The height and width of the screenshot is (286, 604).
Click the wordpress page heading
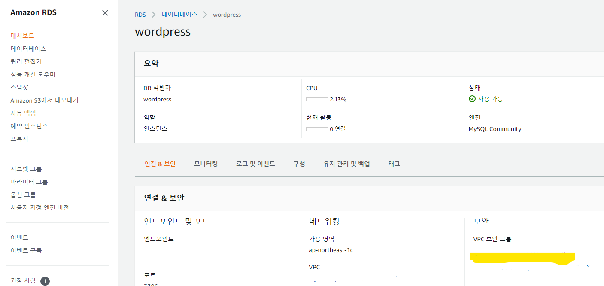163,32
